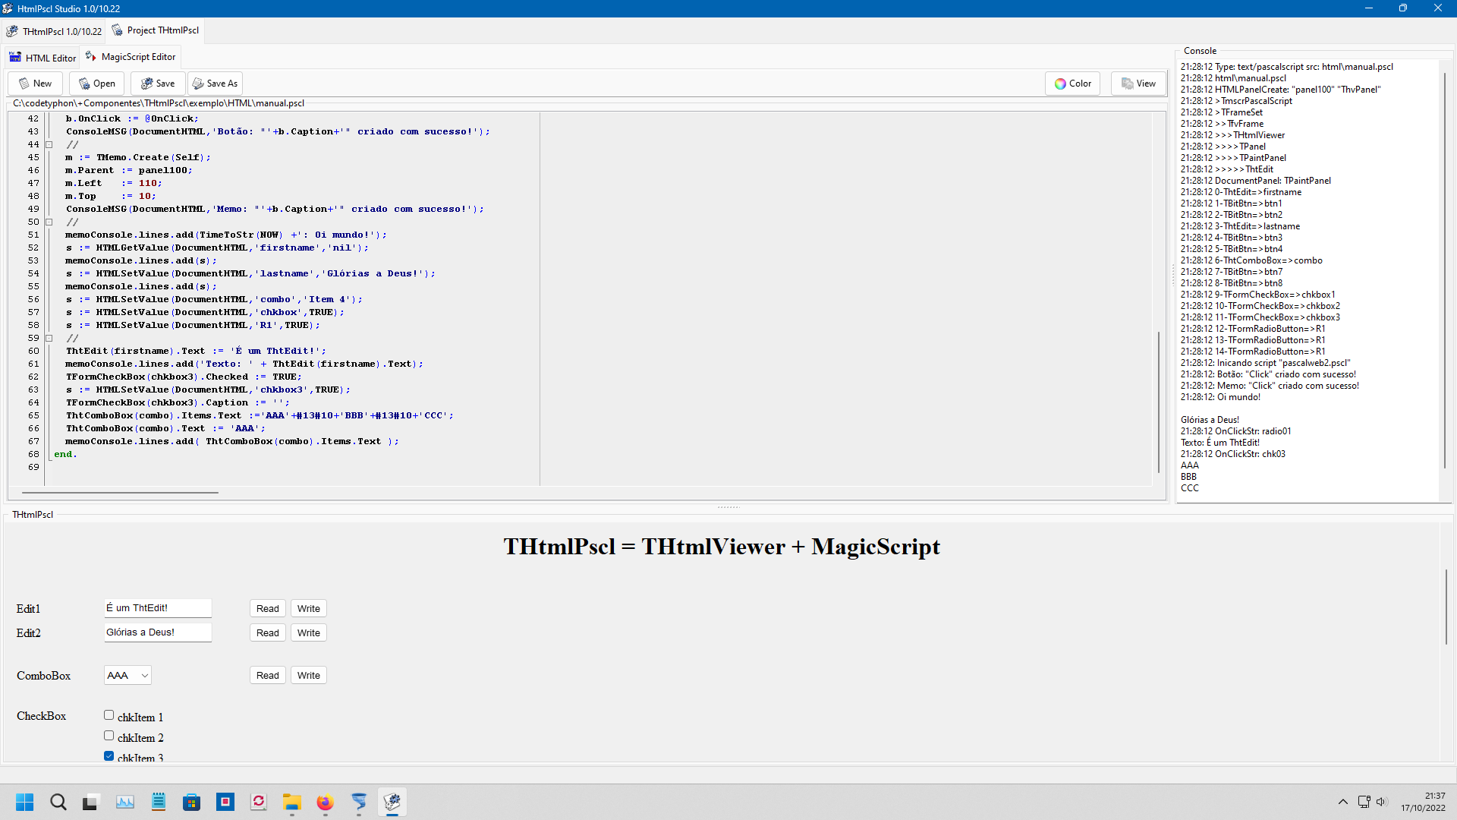Open the blue square app on taskbar
This screenshot has width=1457, height=820.
(225, 803)
